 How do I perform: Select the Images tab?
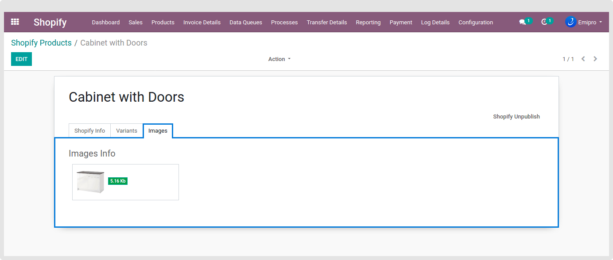(x=158, y=131)
